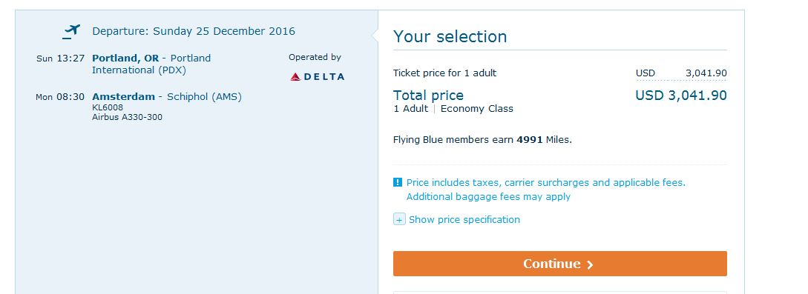Click Amsterdam Schiphol arrival airport text
The width and height of the screenshot is (808, 294).
click(x=167, y=96)
